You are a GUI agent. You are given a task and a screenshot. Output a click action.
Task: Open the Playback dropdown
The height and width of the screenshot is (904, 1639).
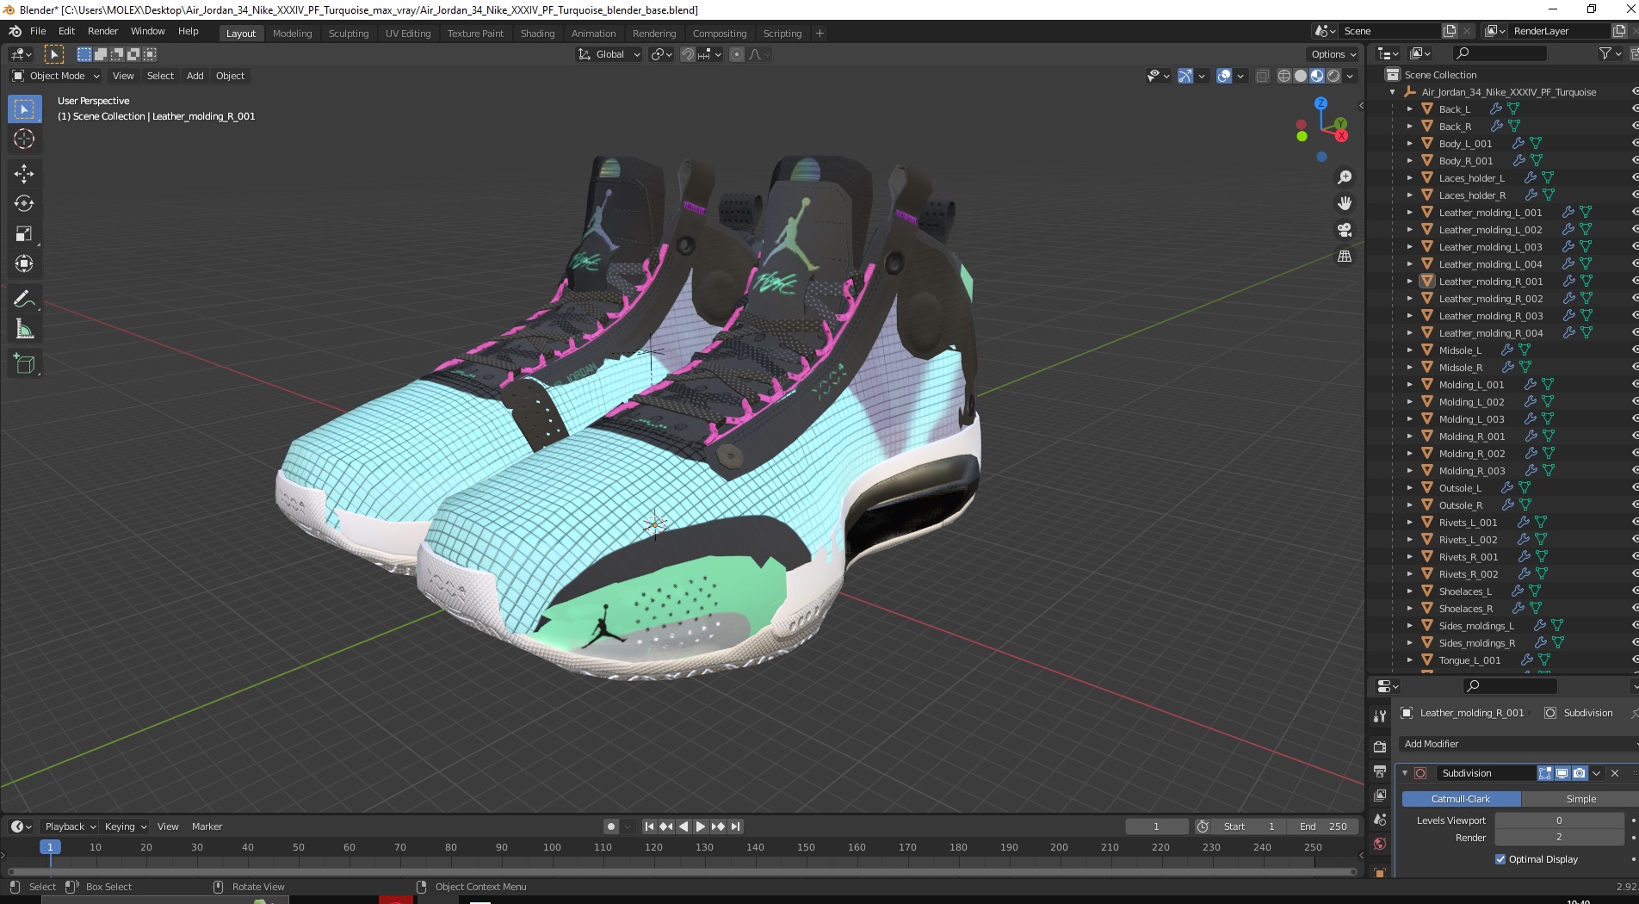click(71, 827)
